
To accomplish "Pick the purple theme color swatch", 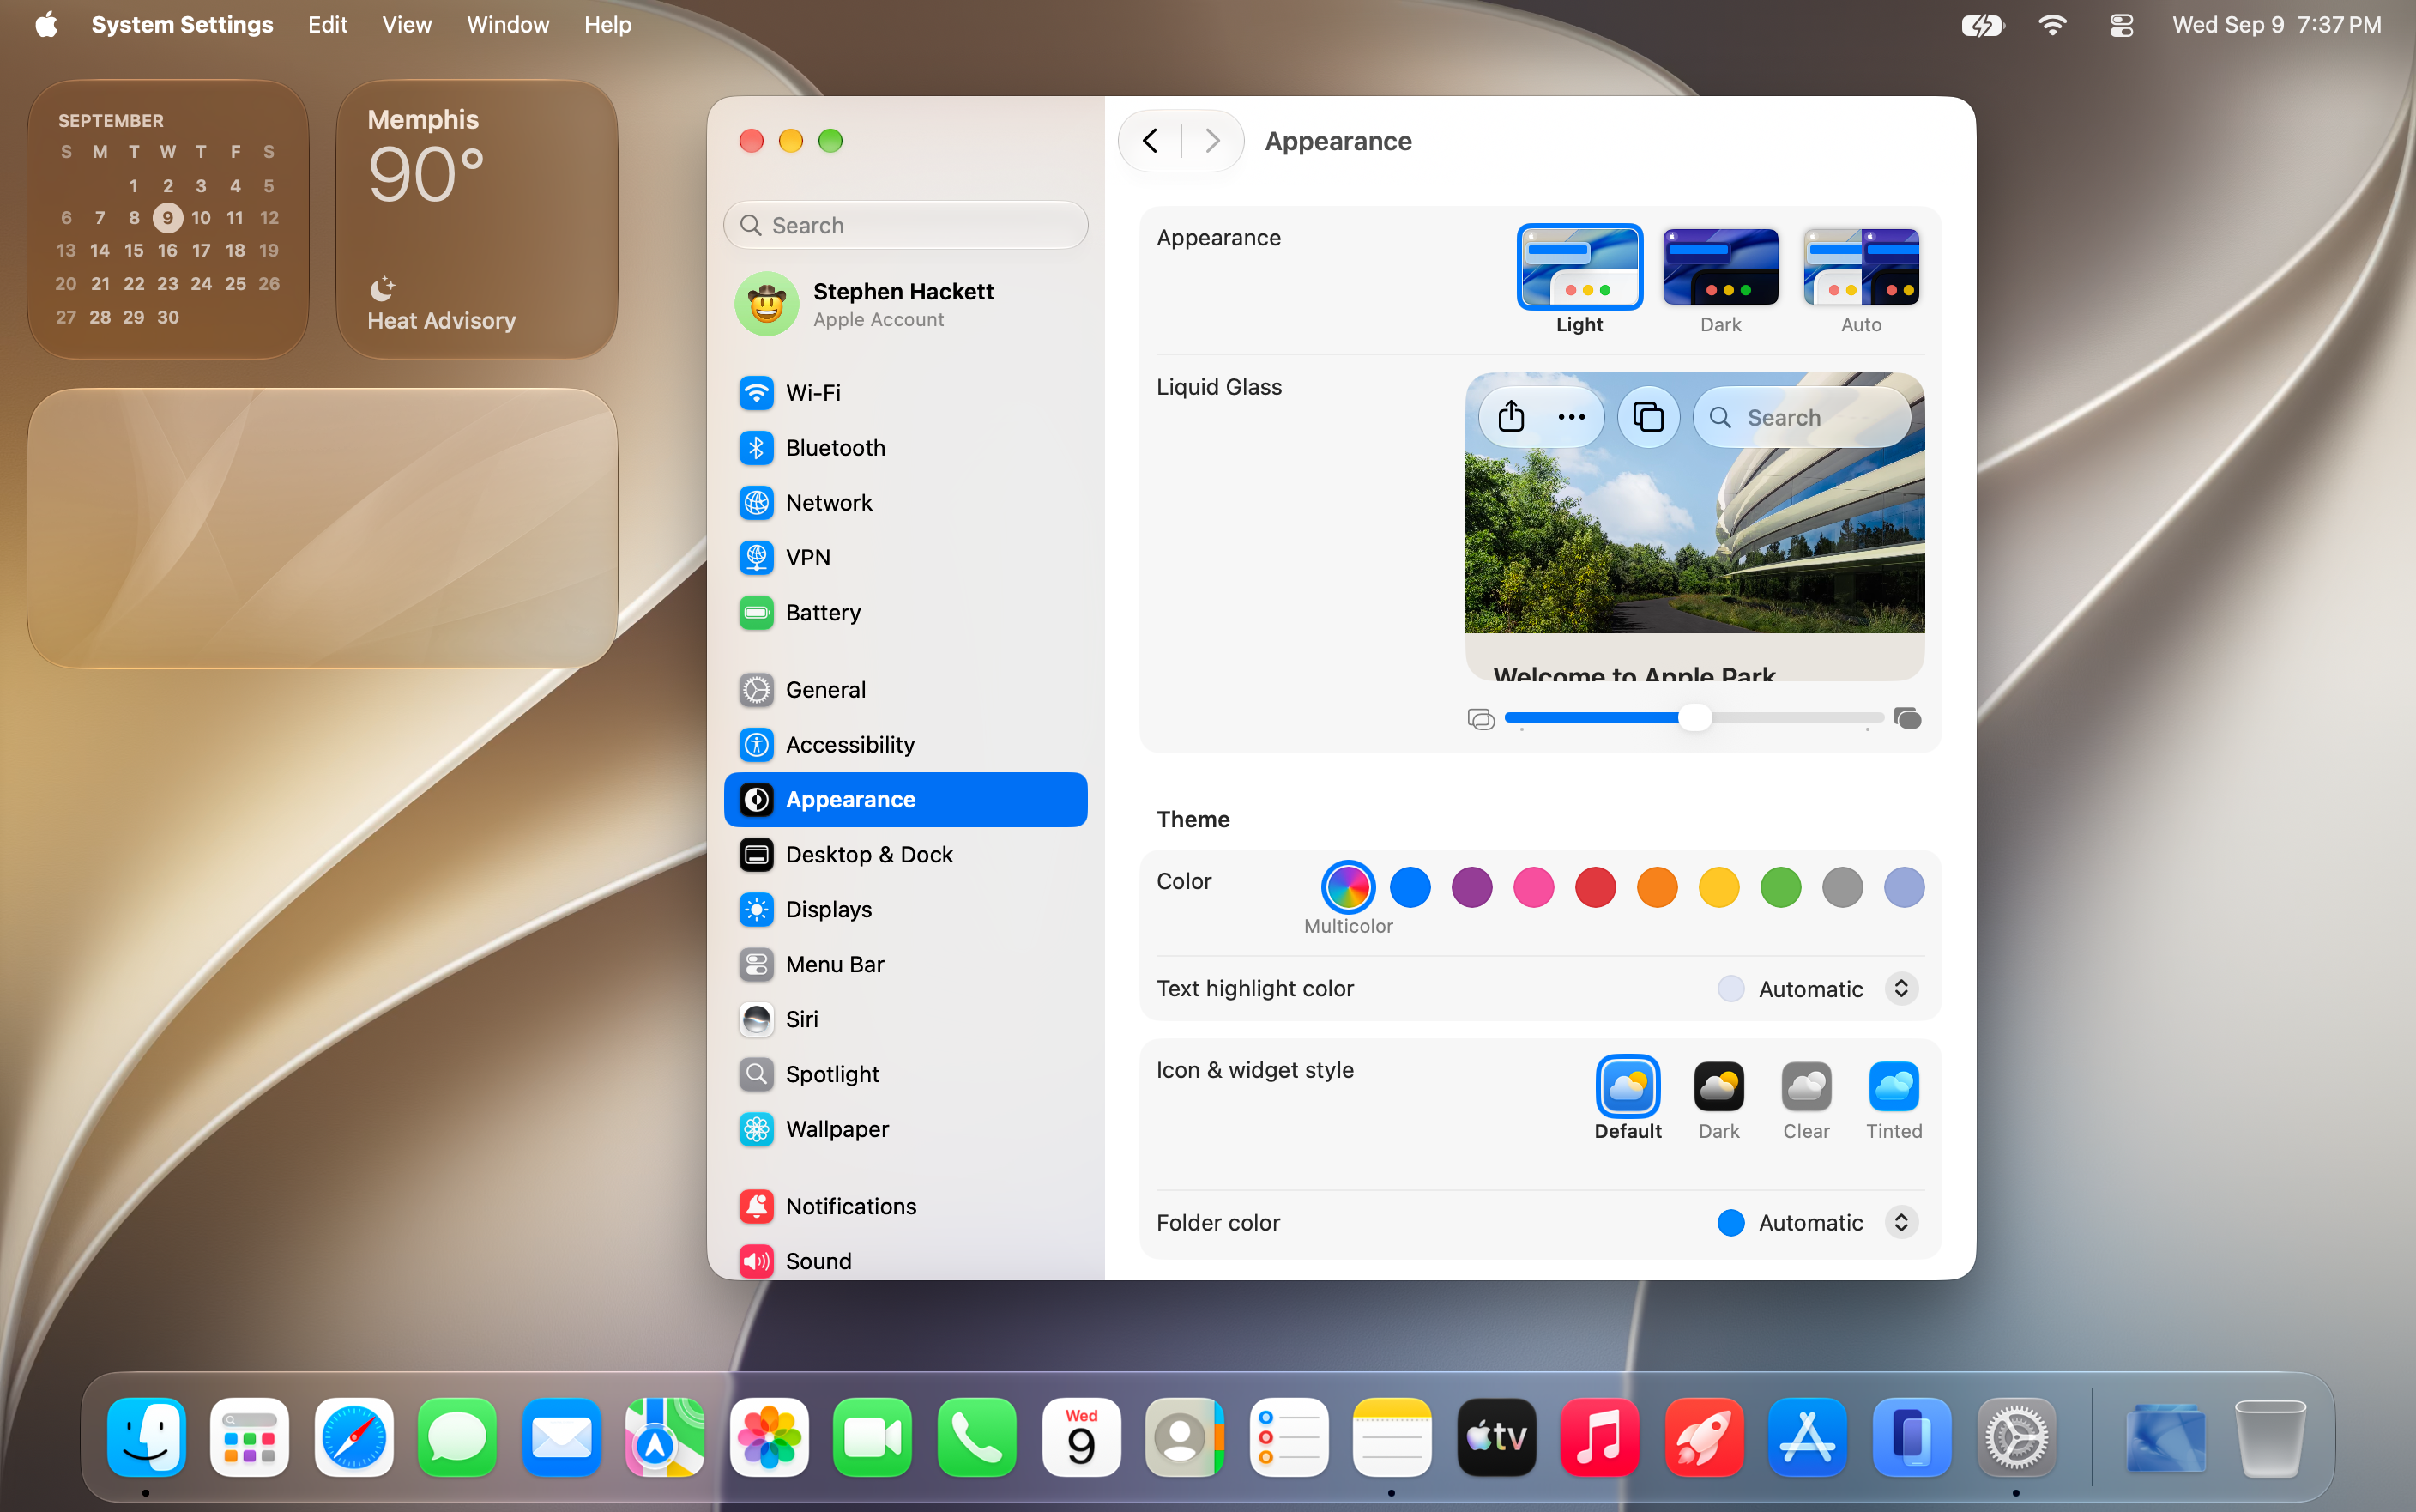I will click(1471, 887).
